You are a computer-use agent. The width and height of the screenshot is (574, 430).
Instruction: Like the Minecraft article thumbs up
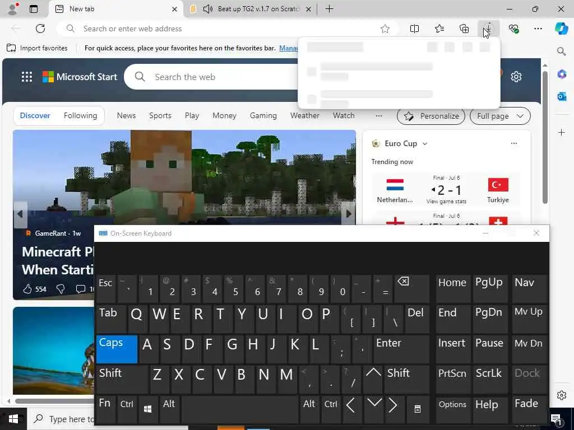click(27, 289)
